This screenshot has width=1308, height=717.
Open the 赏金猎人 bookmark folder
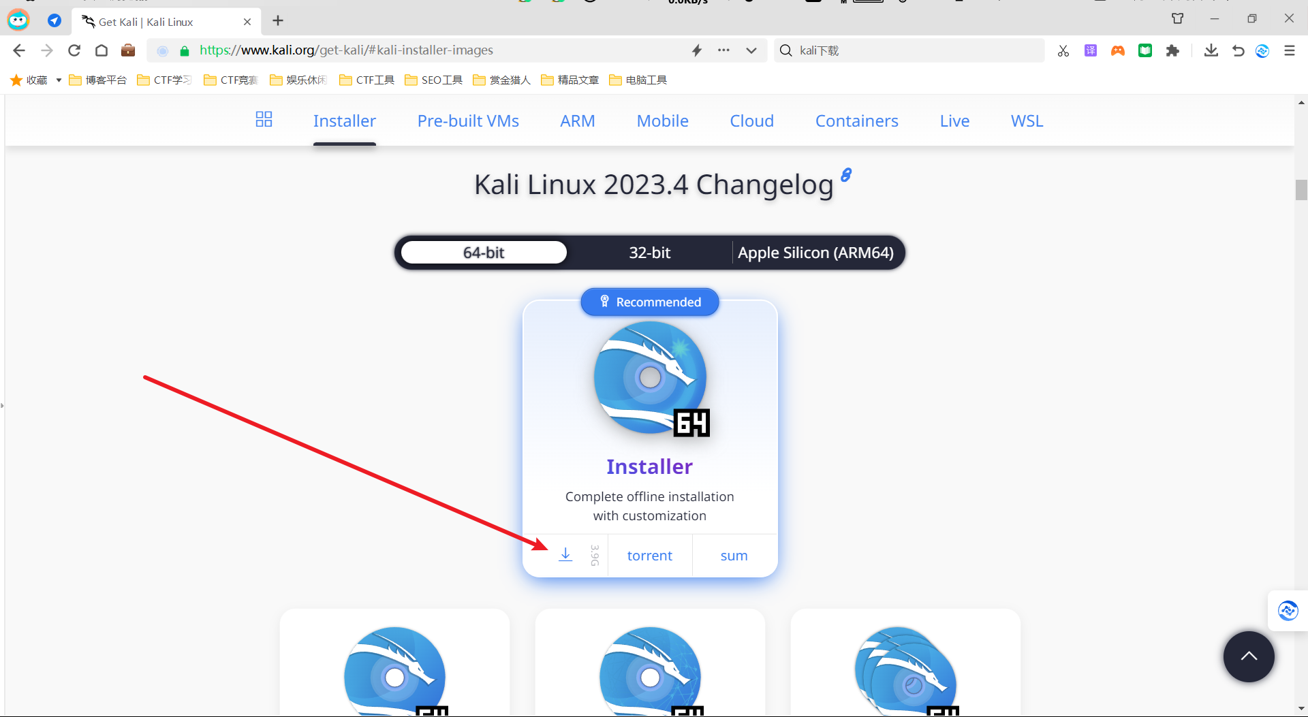click(x=501, y=80)
